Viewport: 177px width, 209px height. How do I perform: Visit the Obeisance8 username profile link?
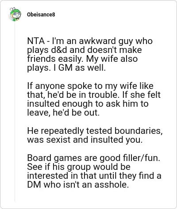coord(41,15)
